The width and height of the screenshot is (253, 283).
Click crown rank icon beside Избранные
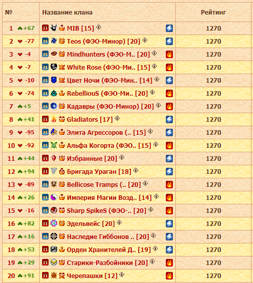coord(62,158)
